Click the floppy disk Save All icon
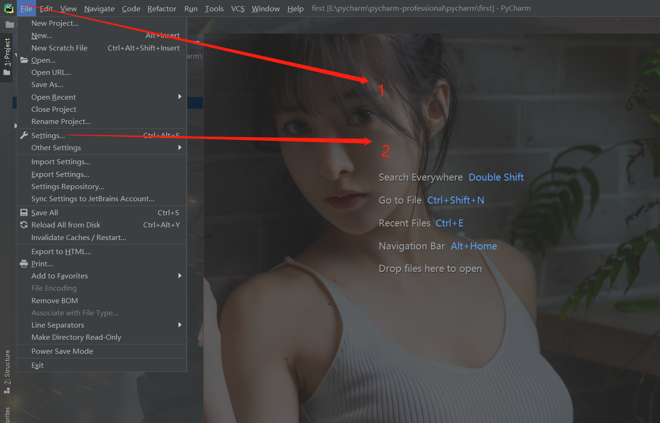660x423 pixels. (x=24, y=212)
